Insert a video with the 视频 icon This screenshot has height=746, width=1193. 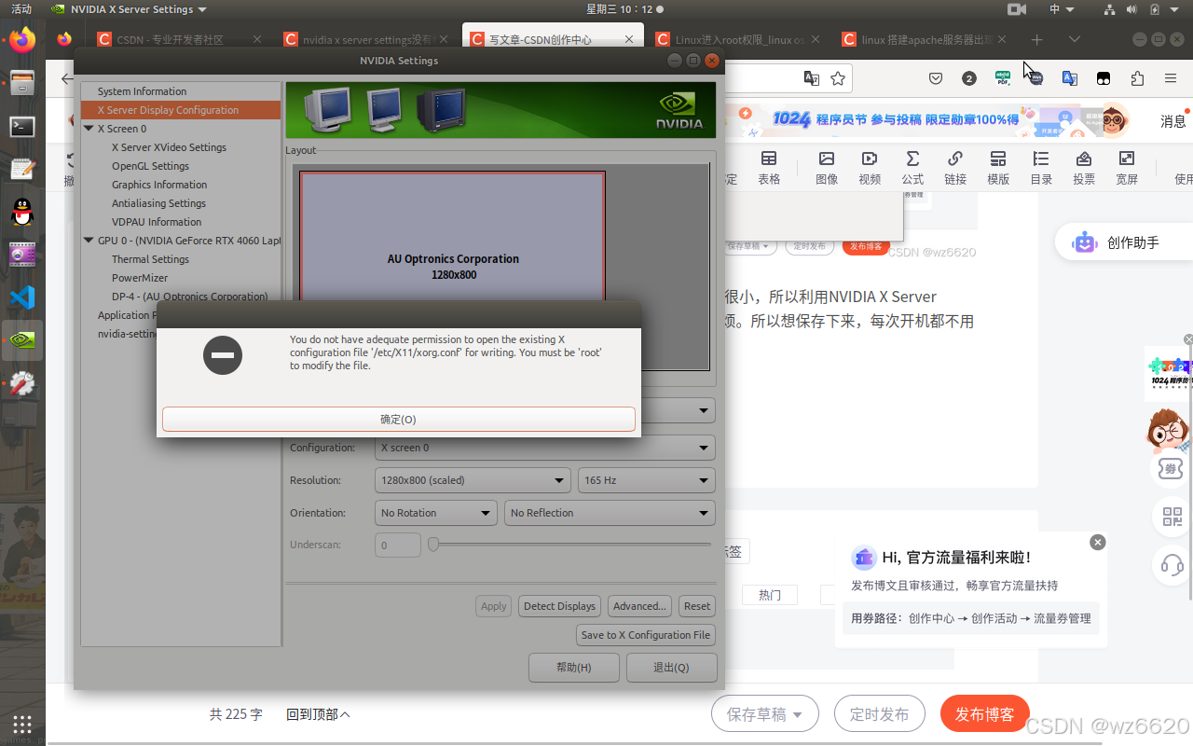click(x=870, y=168)
